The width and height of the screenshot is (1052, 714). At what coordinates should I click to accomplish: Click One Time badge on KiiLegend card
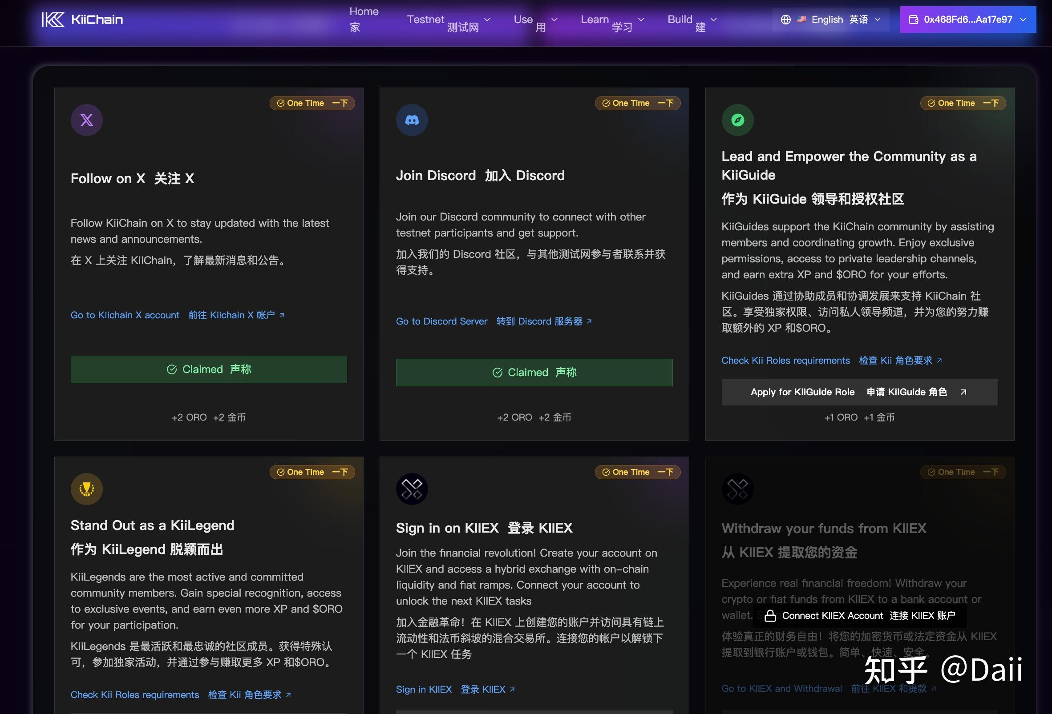pyautogui.click(x=312, y=472)
